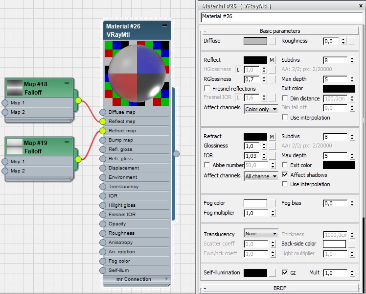Enable Fresnel reflections checkbox
Image resolution: width=366 pixels, height=294 pixels.
tap(207, 88)
